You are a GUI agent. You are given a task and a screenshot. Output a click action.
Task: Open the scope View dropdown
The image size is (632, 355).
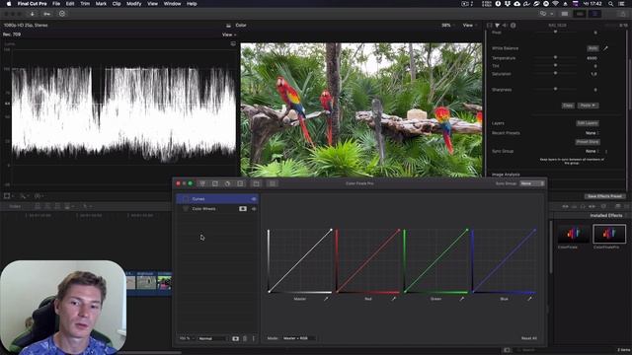[x=229, y=35]
